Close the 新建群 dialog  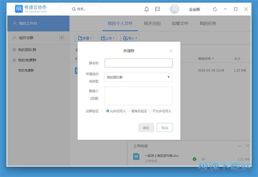tap(171, 51)
